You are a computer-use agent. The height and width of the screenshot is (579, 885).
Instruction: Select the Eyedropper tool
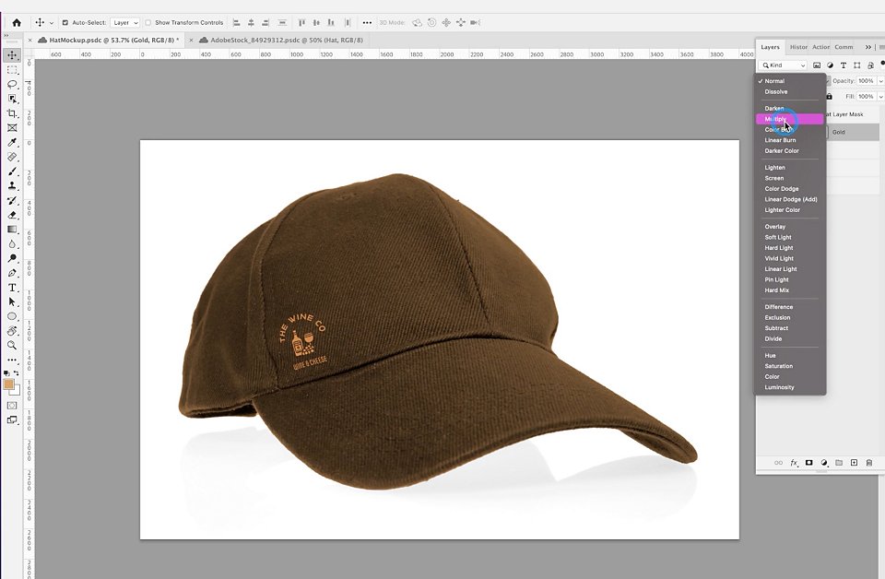[12, 142]
